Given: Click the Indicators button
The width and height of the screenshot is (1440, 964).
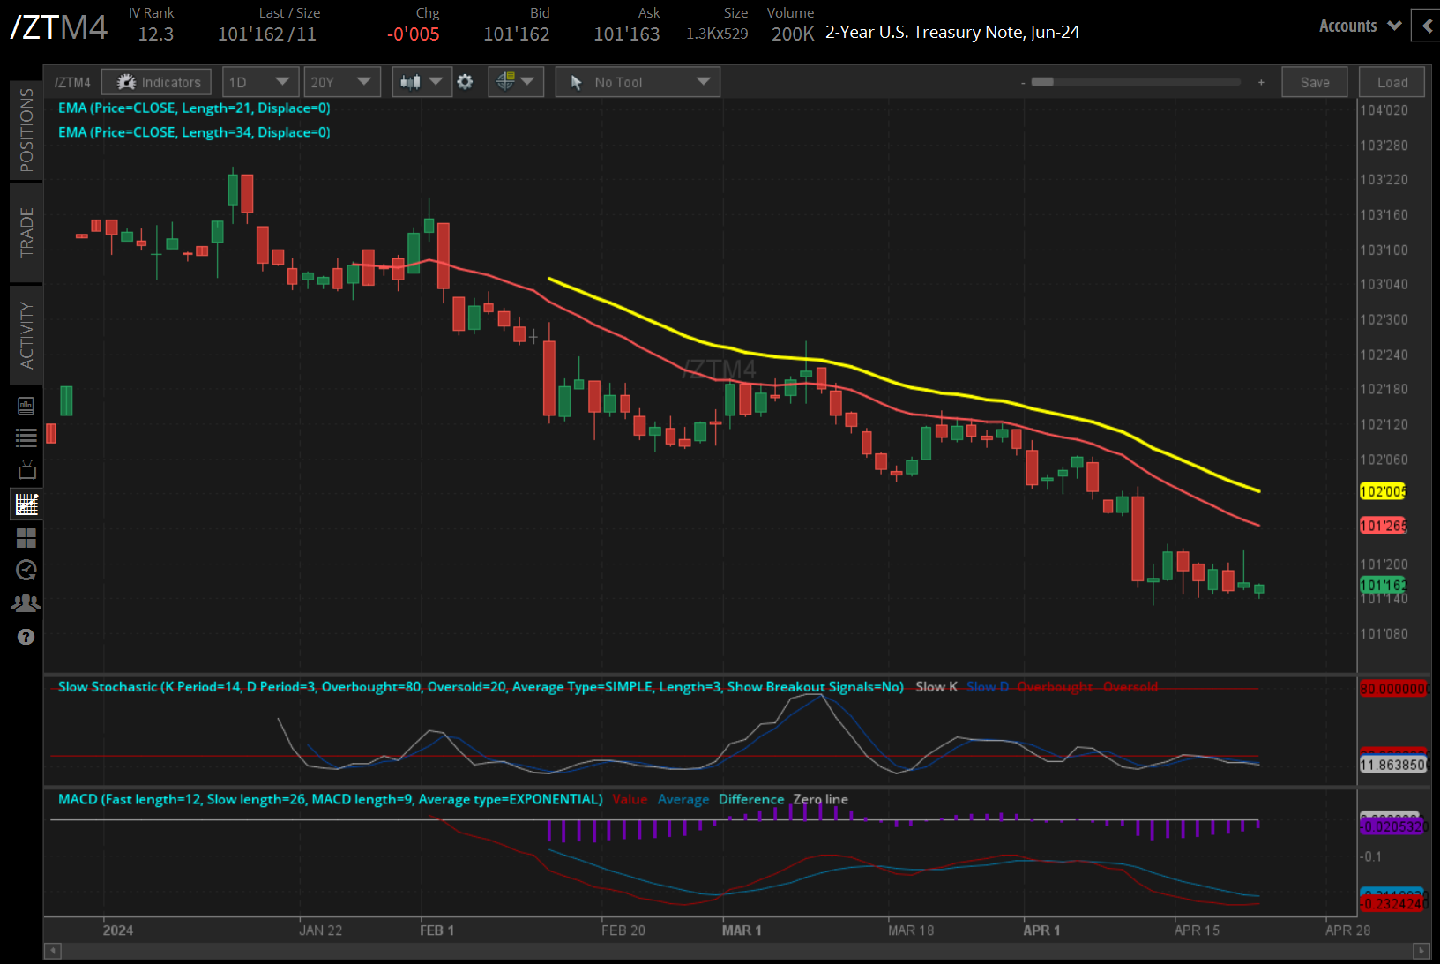Looking at the screenshot, I should (x=157, y=82).
